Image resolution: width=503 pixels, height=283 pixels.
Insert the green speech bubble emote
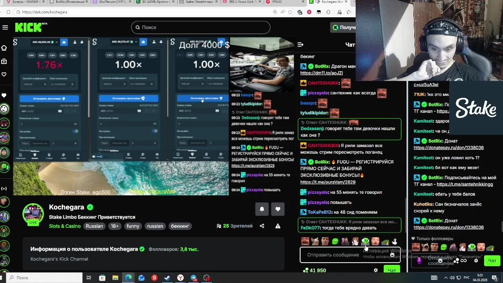(x=335, y=241)
